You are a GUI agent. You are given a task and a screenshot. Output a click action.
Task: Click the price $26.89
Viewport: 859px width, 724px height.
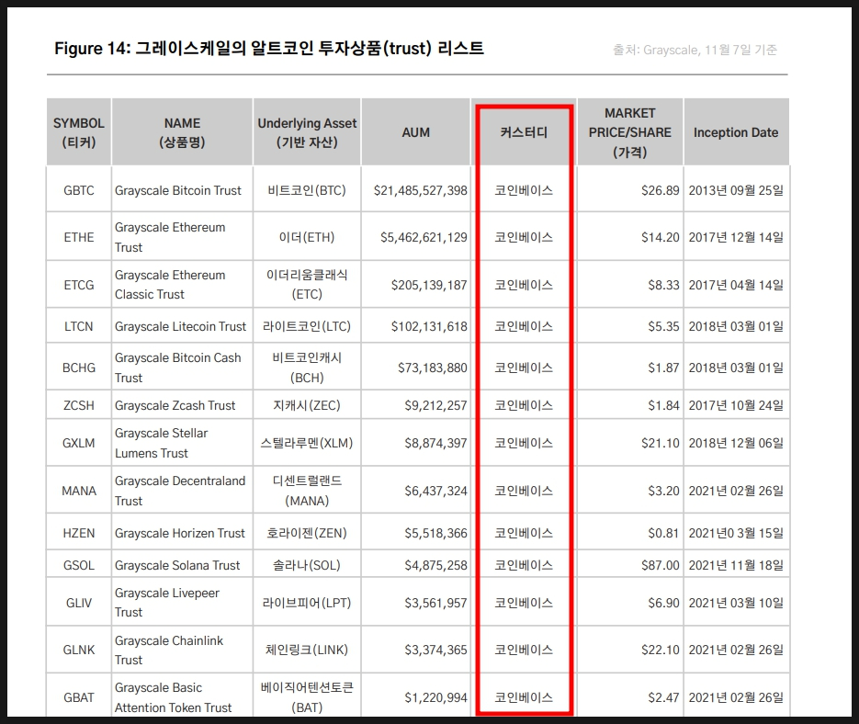[x=661, y=190]
